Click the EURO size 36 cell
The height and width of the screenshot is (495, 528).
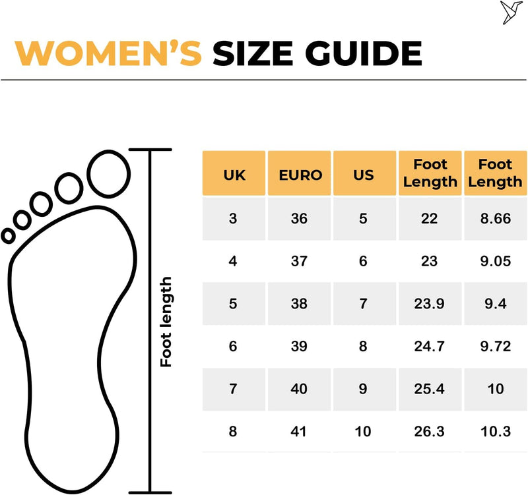coord(299,219)
